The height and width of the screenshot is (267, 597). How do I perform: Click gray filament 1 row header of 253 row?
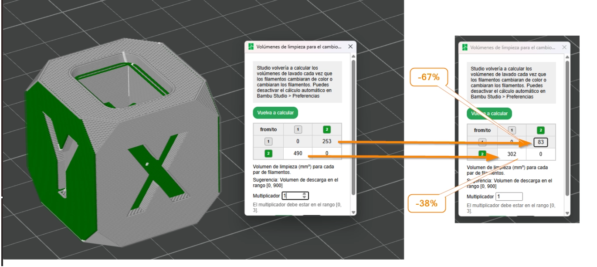(x=268, y=141)
